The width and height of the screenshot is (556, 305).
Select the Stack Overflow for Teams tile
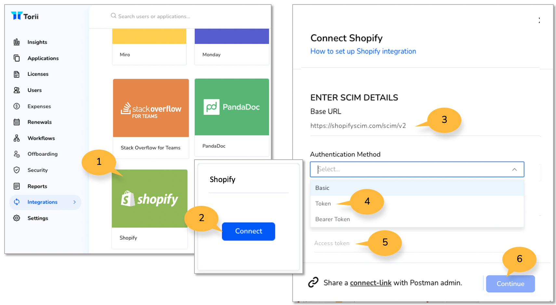pos(151,118)
